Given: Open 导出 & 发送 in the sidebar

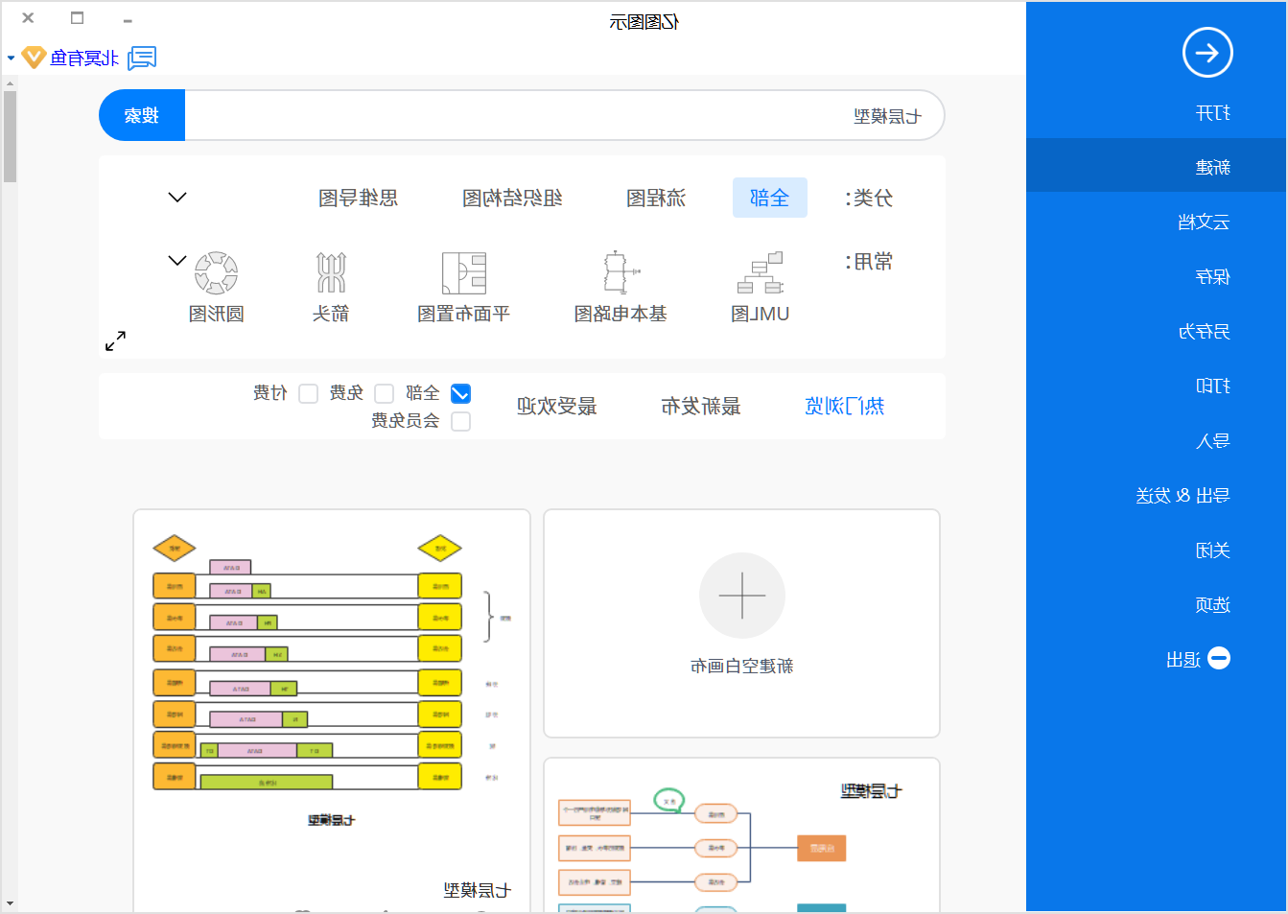Looking at the screenshot, I should click(1157, 496).
